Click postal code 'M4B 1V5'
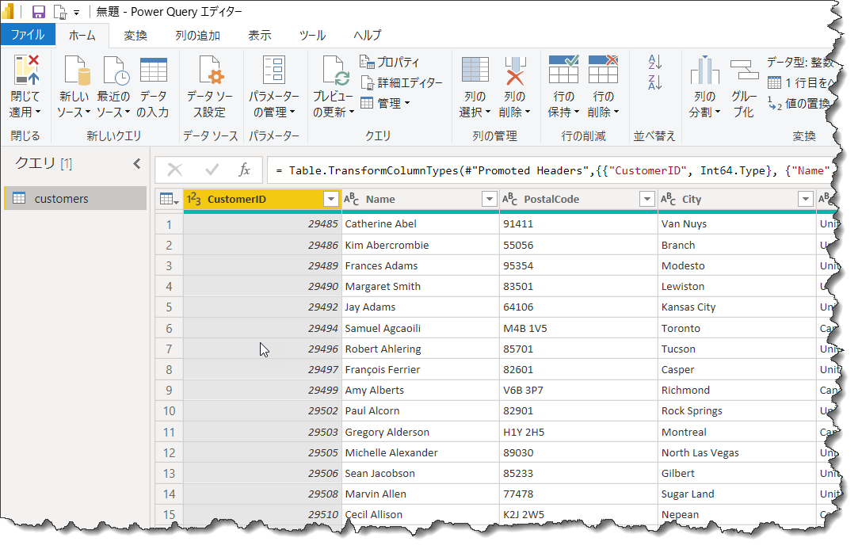The image size is (862, 553). tap(578, 328)
